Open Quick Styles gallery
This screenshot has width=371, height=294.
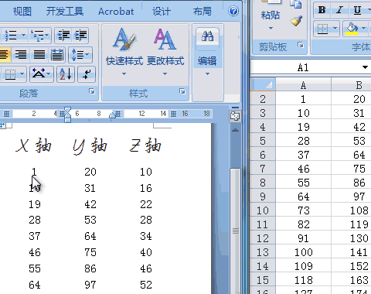(x=124, y=53)
